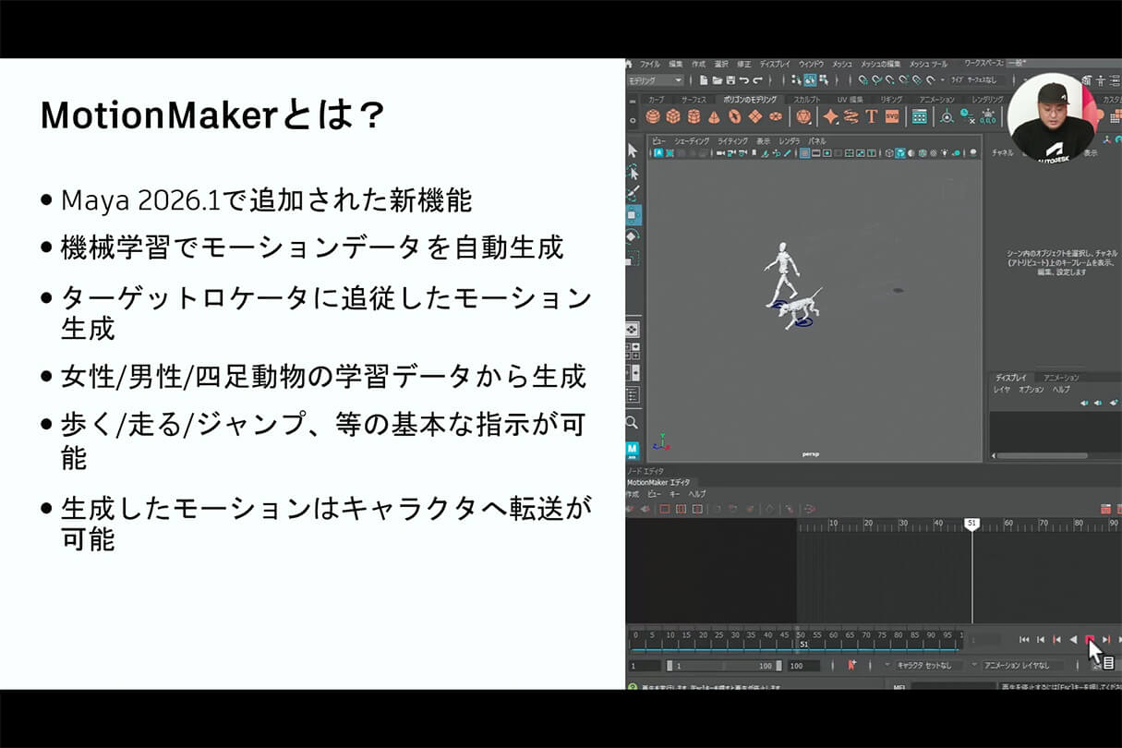The height and width of the screenshot is (748, 1122).
Task: Open the viewport パネル menu
Action: click(817, 140)
